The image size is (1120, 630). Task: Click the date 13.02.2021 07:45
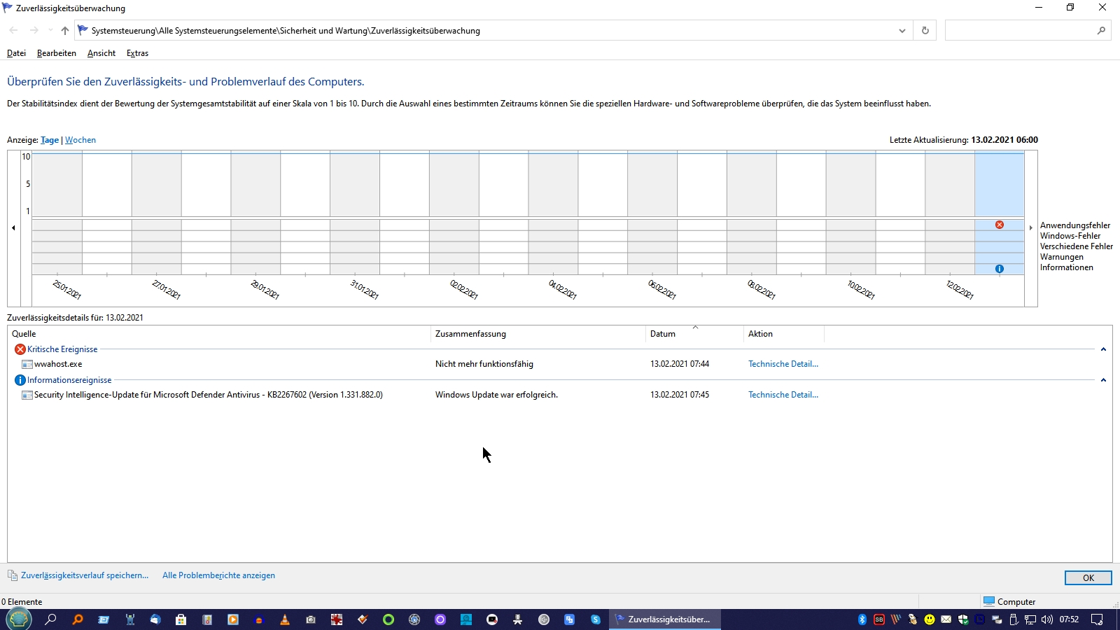tap(680, 395)
